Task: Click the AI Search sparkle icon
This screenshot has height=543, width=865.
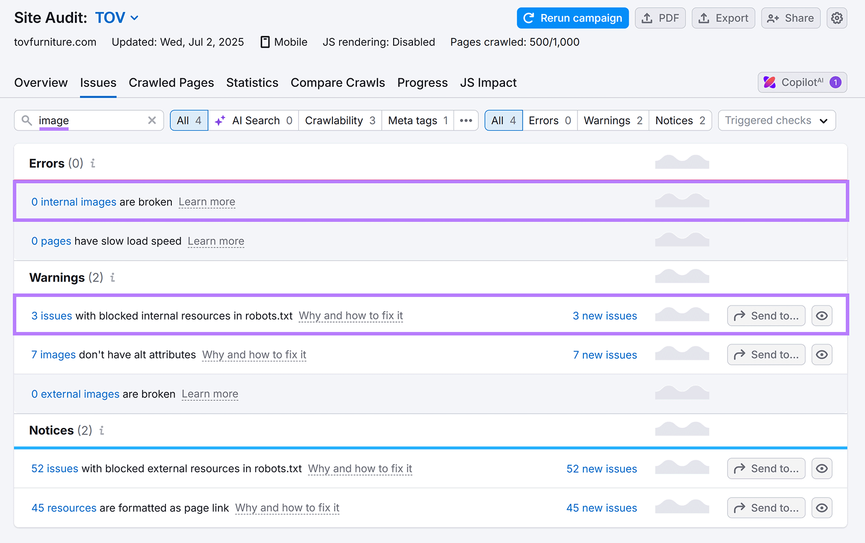Action: (220, 120)
